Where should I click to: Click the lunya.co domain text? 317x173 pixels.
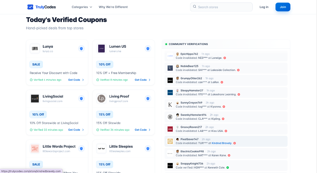(48, 52)
